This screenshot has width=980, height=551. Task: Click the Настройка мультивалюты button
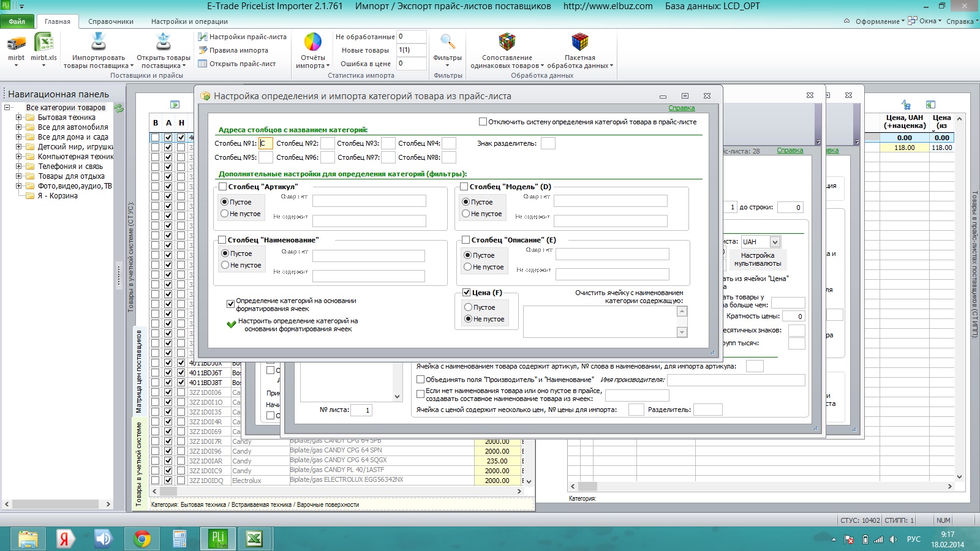pyautogui.click(x=758, y=260)
